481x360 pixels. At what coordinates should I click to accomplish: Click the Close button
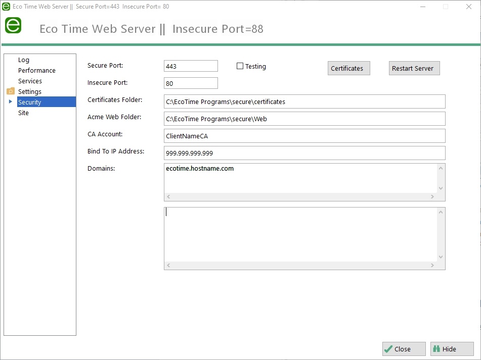point(404,349)
